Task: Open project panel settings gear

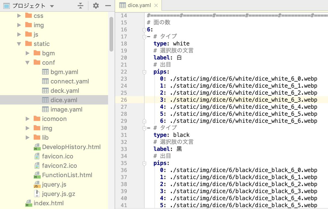Action: (95, 5)
